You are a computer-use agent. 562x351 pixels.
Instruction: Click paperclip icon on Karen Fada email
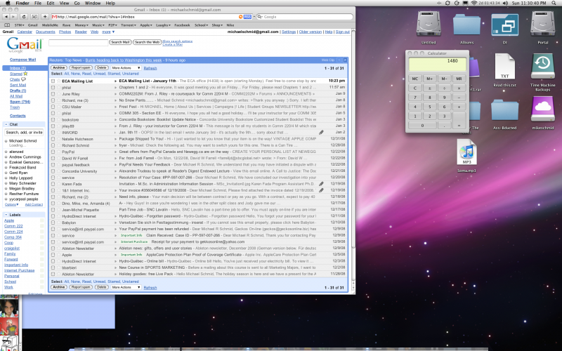[321, 184]
